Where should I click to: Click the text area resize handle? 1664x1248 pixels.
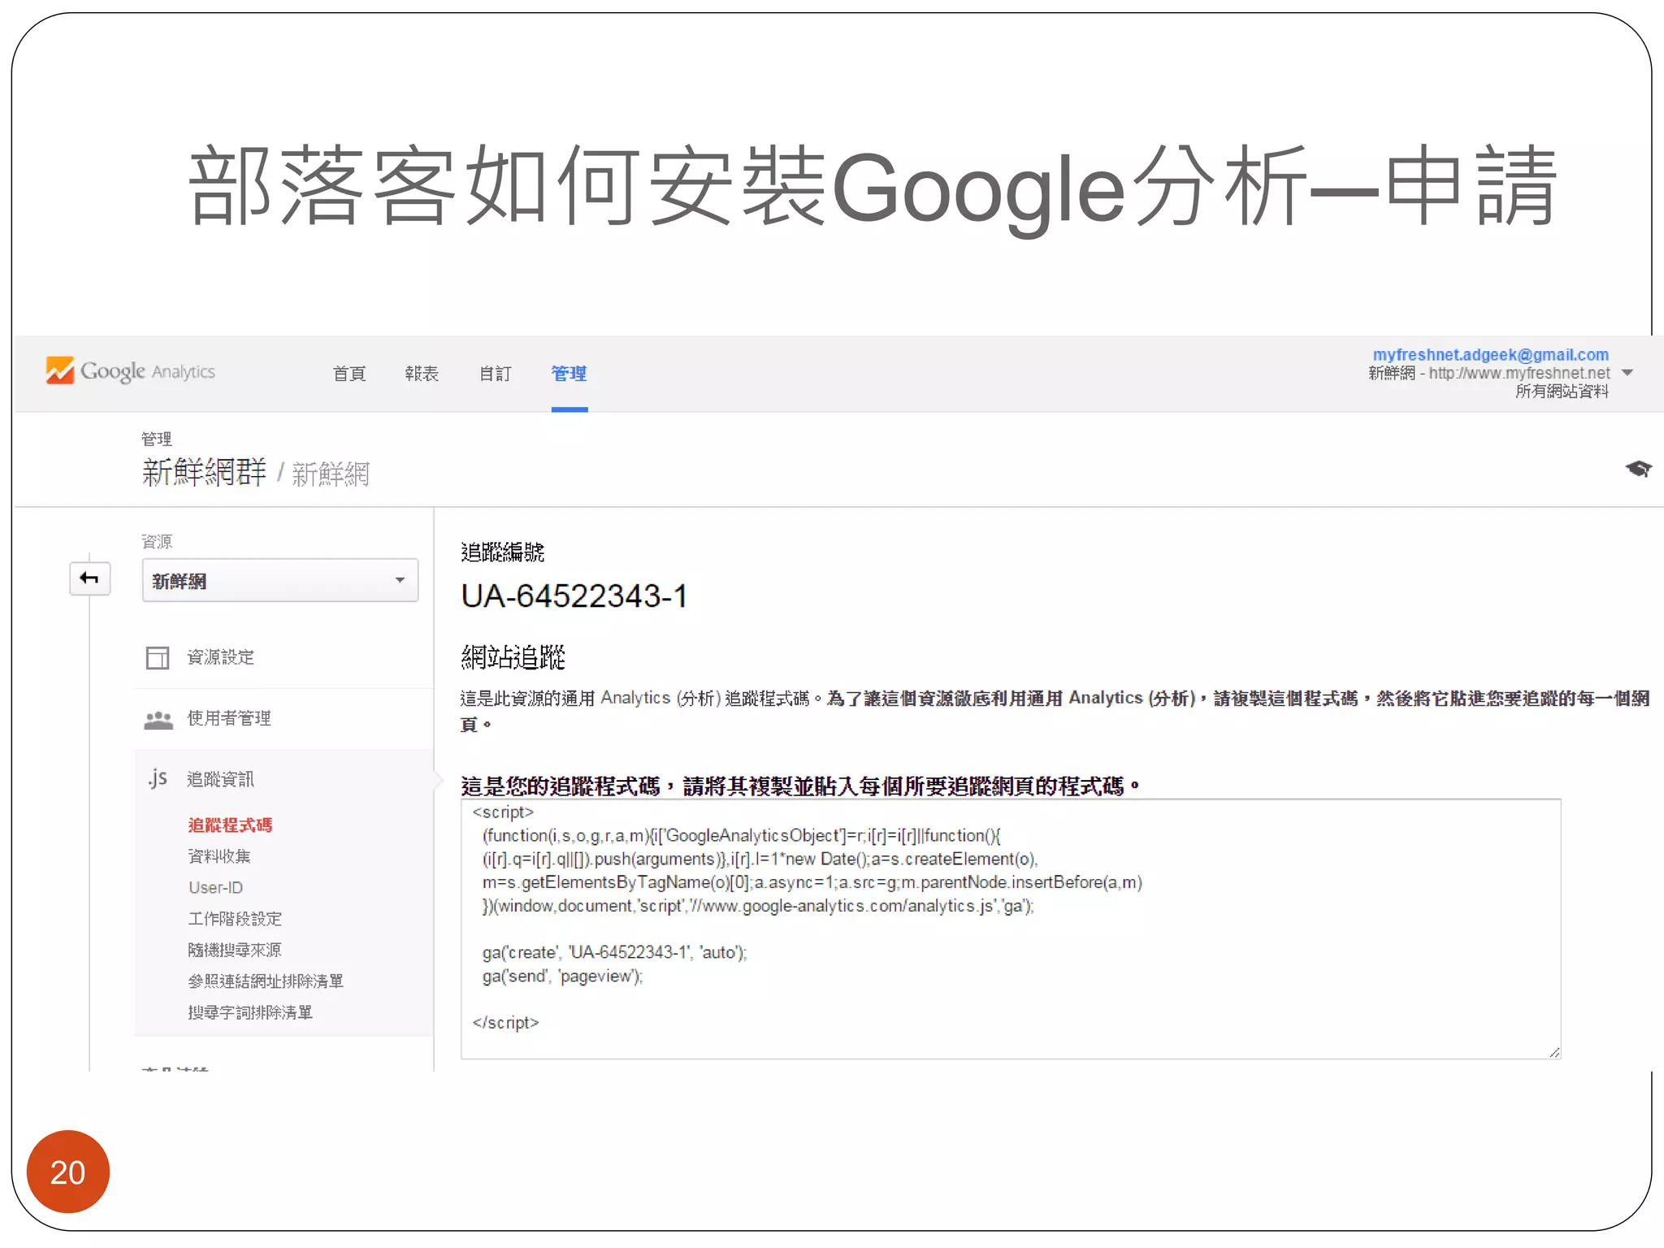(1553, 1052)
